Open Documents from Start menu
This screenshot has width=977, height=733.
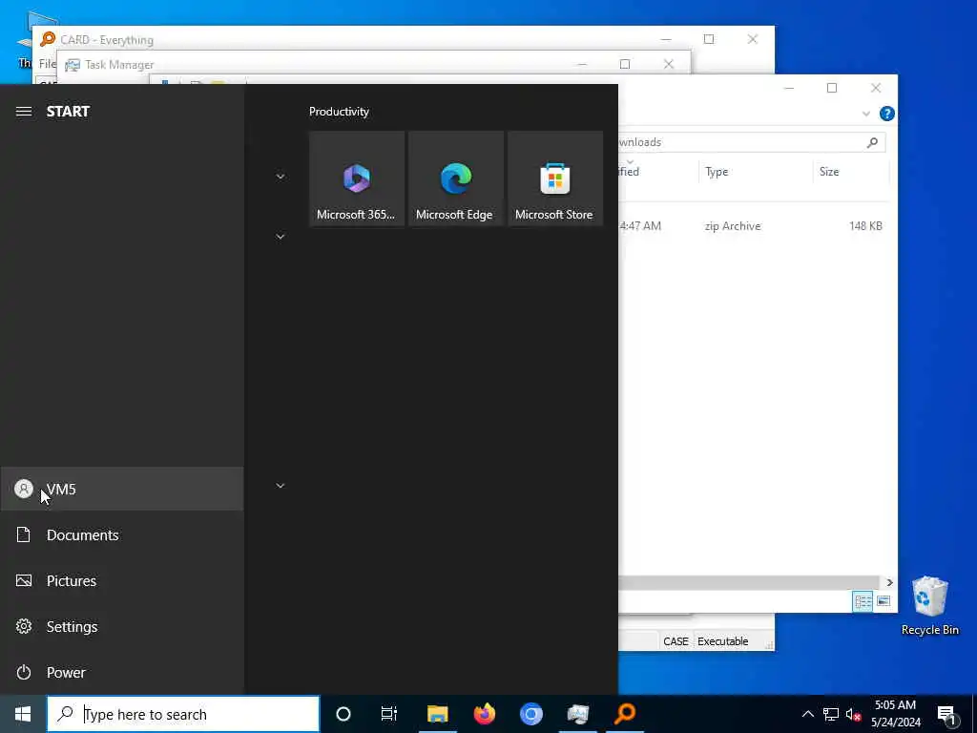tap(122, 534)
